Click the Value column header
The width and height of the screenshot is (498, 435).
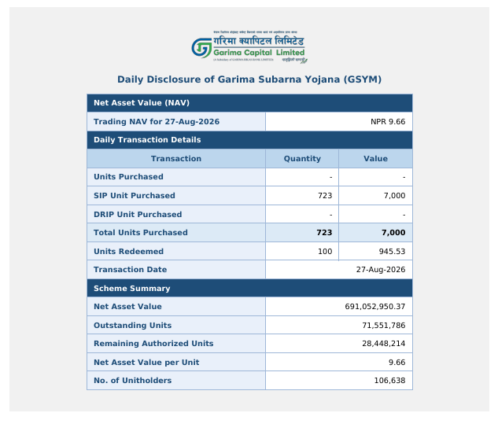tap(375, 159)
